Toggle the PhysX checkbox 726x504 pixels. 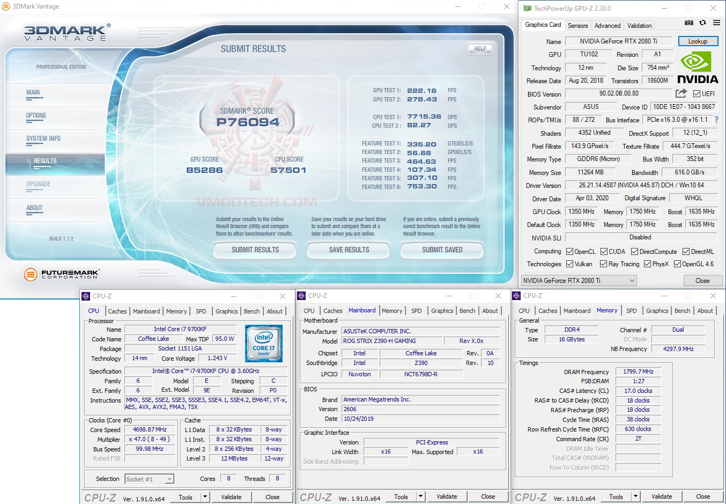(647, 264)
